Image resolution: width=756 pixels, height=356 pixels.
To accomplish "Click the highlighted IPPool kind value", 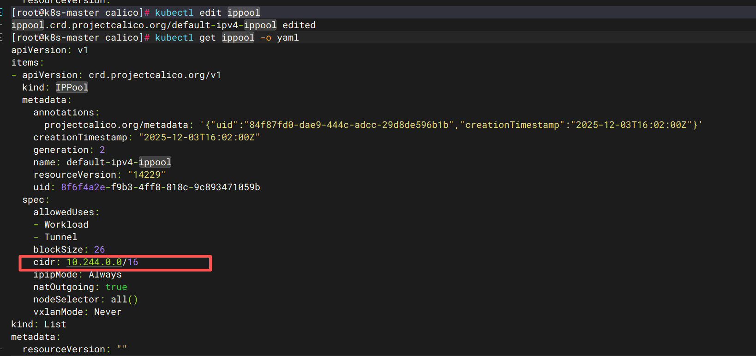I will (72, 87).
